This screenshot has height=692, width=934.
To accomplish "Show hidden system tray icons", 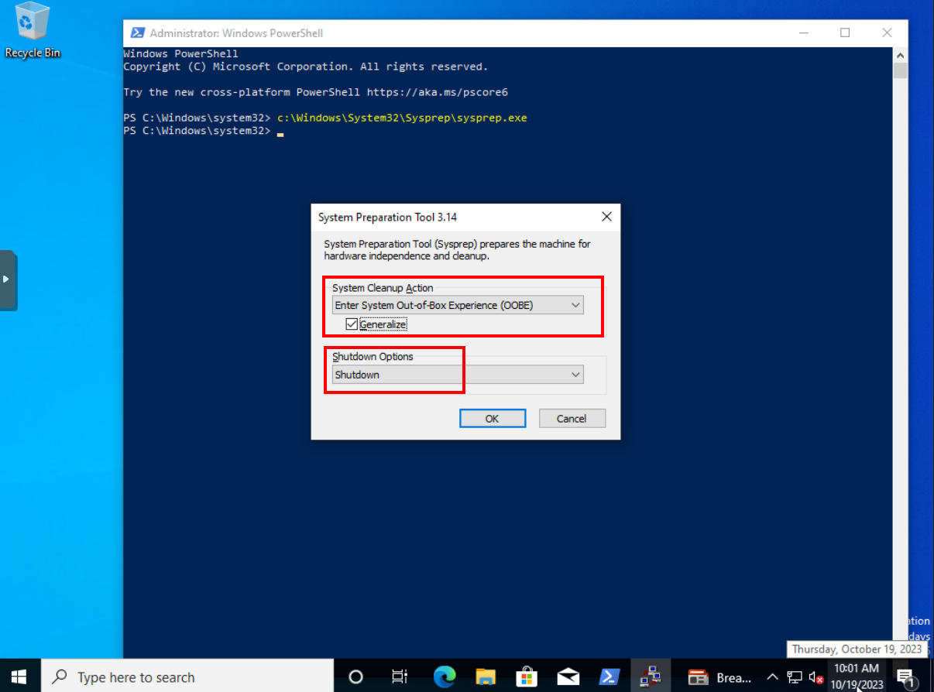I will pos(772,677).
